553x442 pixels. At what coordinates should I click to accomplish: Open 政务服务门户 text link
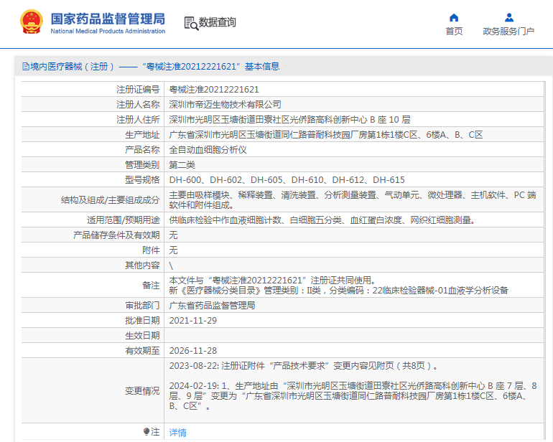[508, 32]
